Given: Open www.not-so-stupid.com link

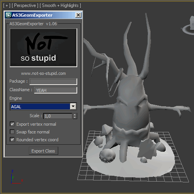Looking at the screenshot, I should click(43, 73).
